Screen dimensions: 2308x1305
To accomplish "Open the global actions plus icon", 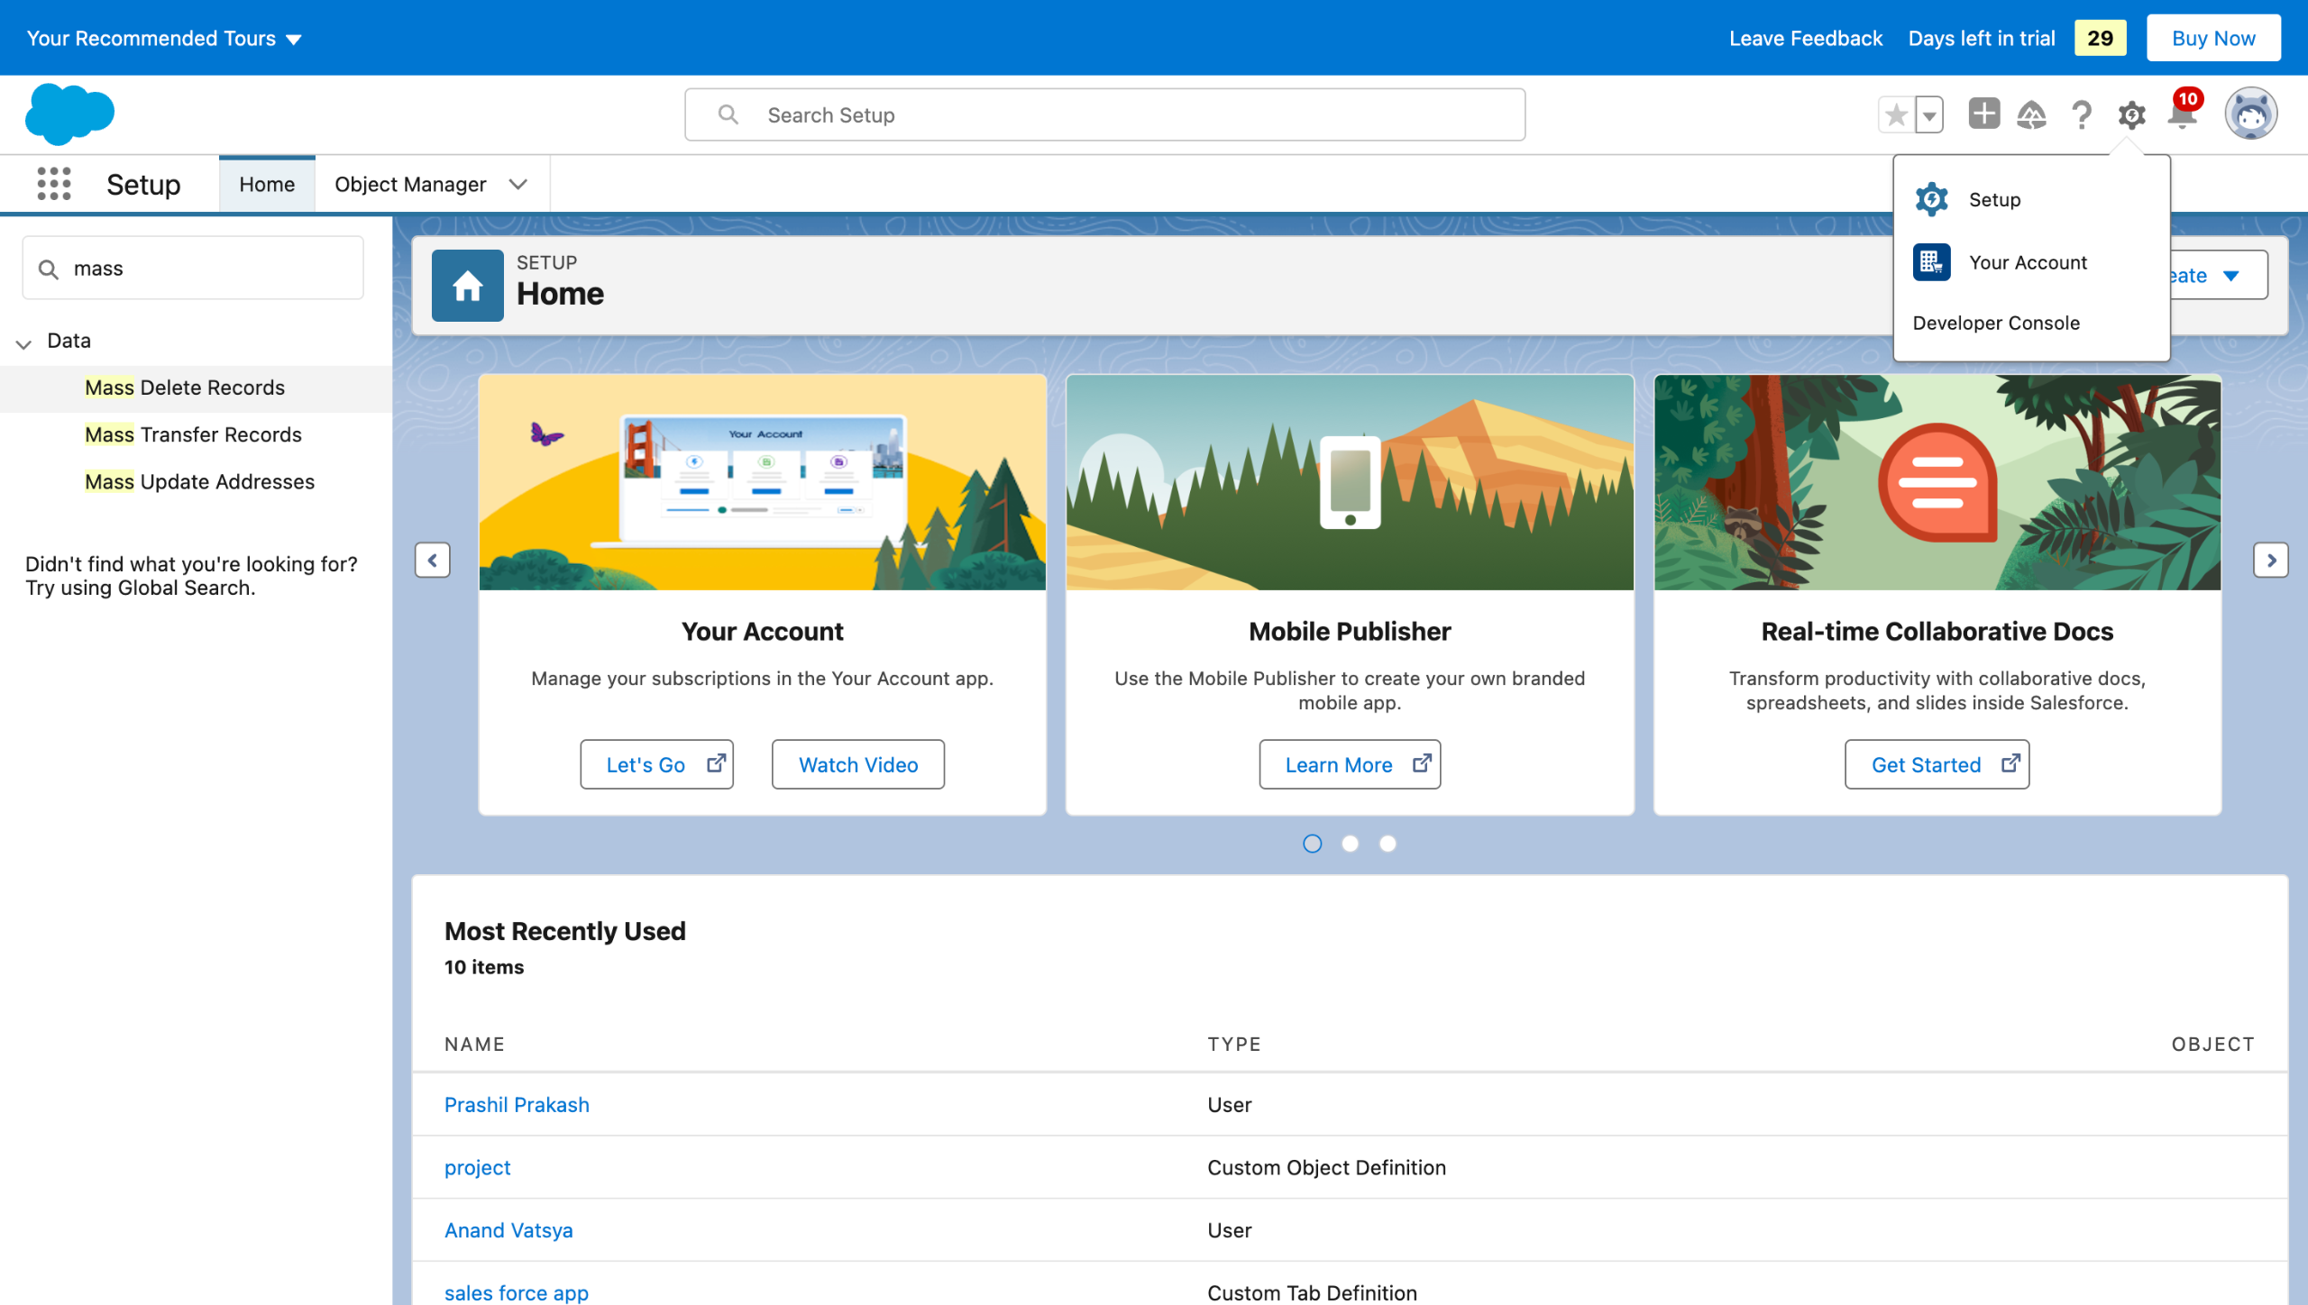I will 1983,114.
